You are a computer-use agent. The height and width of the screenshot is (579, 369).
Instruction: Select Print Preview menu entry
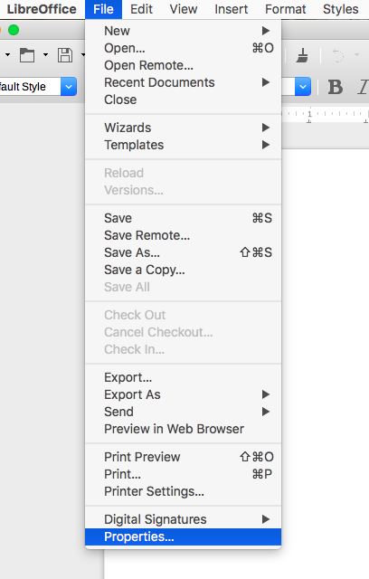coord(183,457)
